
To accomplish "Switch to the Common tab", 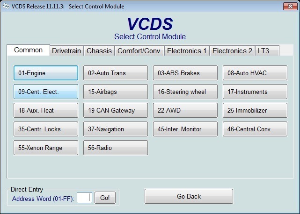I will pyautogui.click(x=29, y=50).
